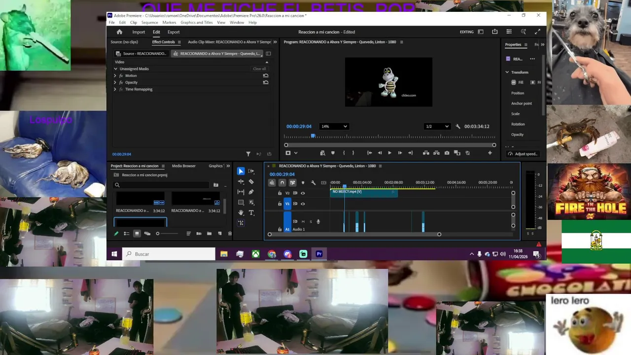Toggle insert sequences as nests button
The width and height of the screenshot is (631, 355).
(272, 182)
